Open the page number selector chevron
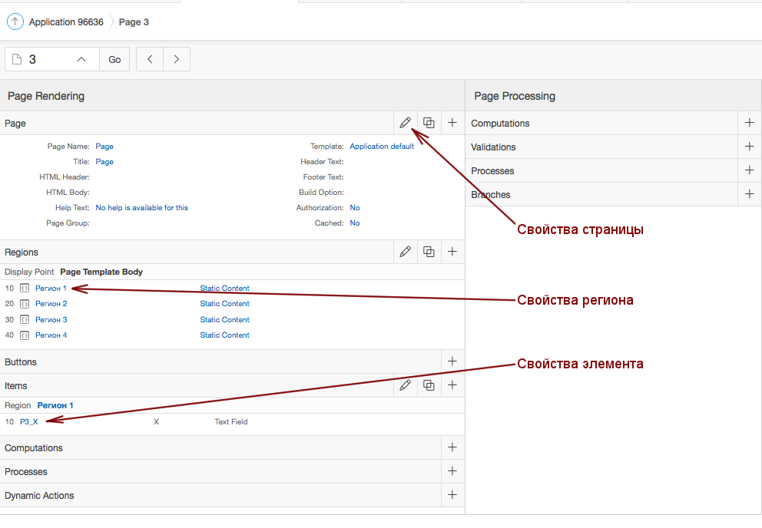The image size is (762, 528). (81, 59)
